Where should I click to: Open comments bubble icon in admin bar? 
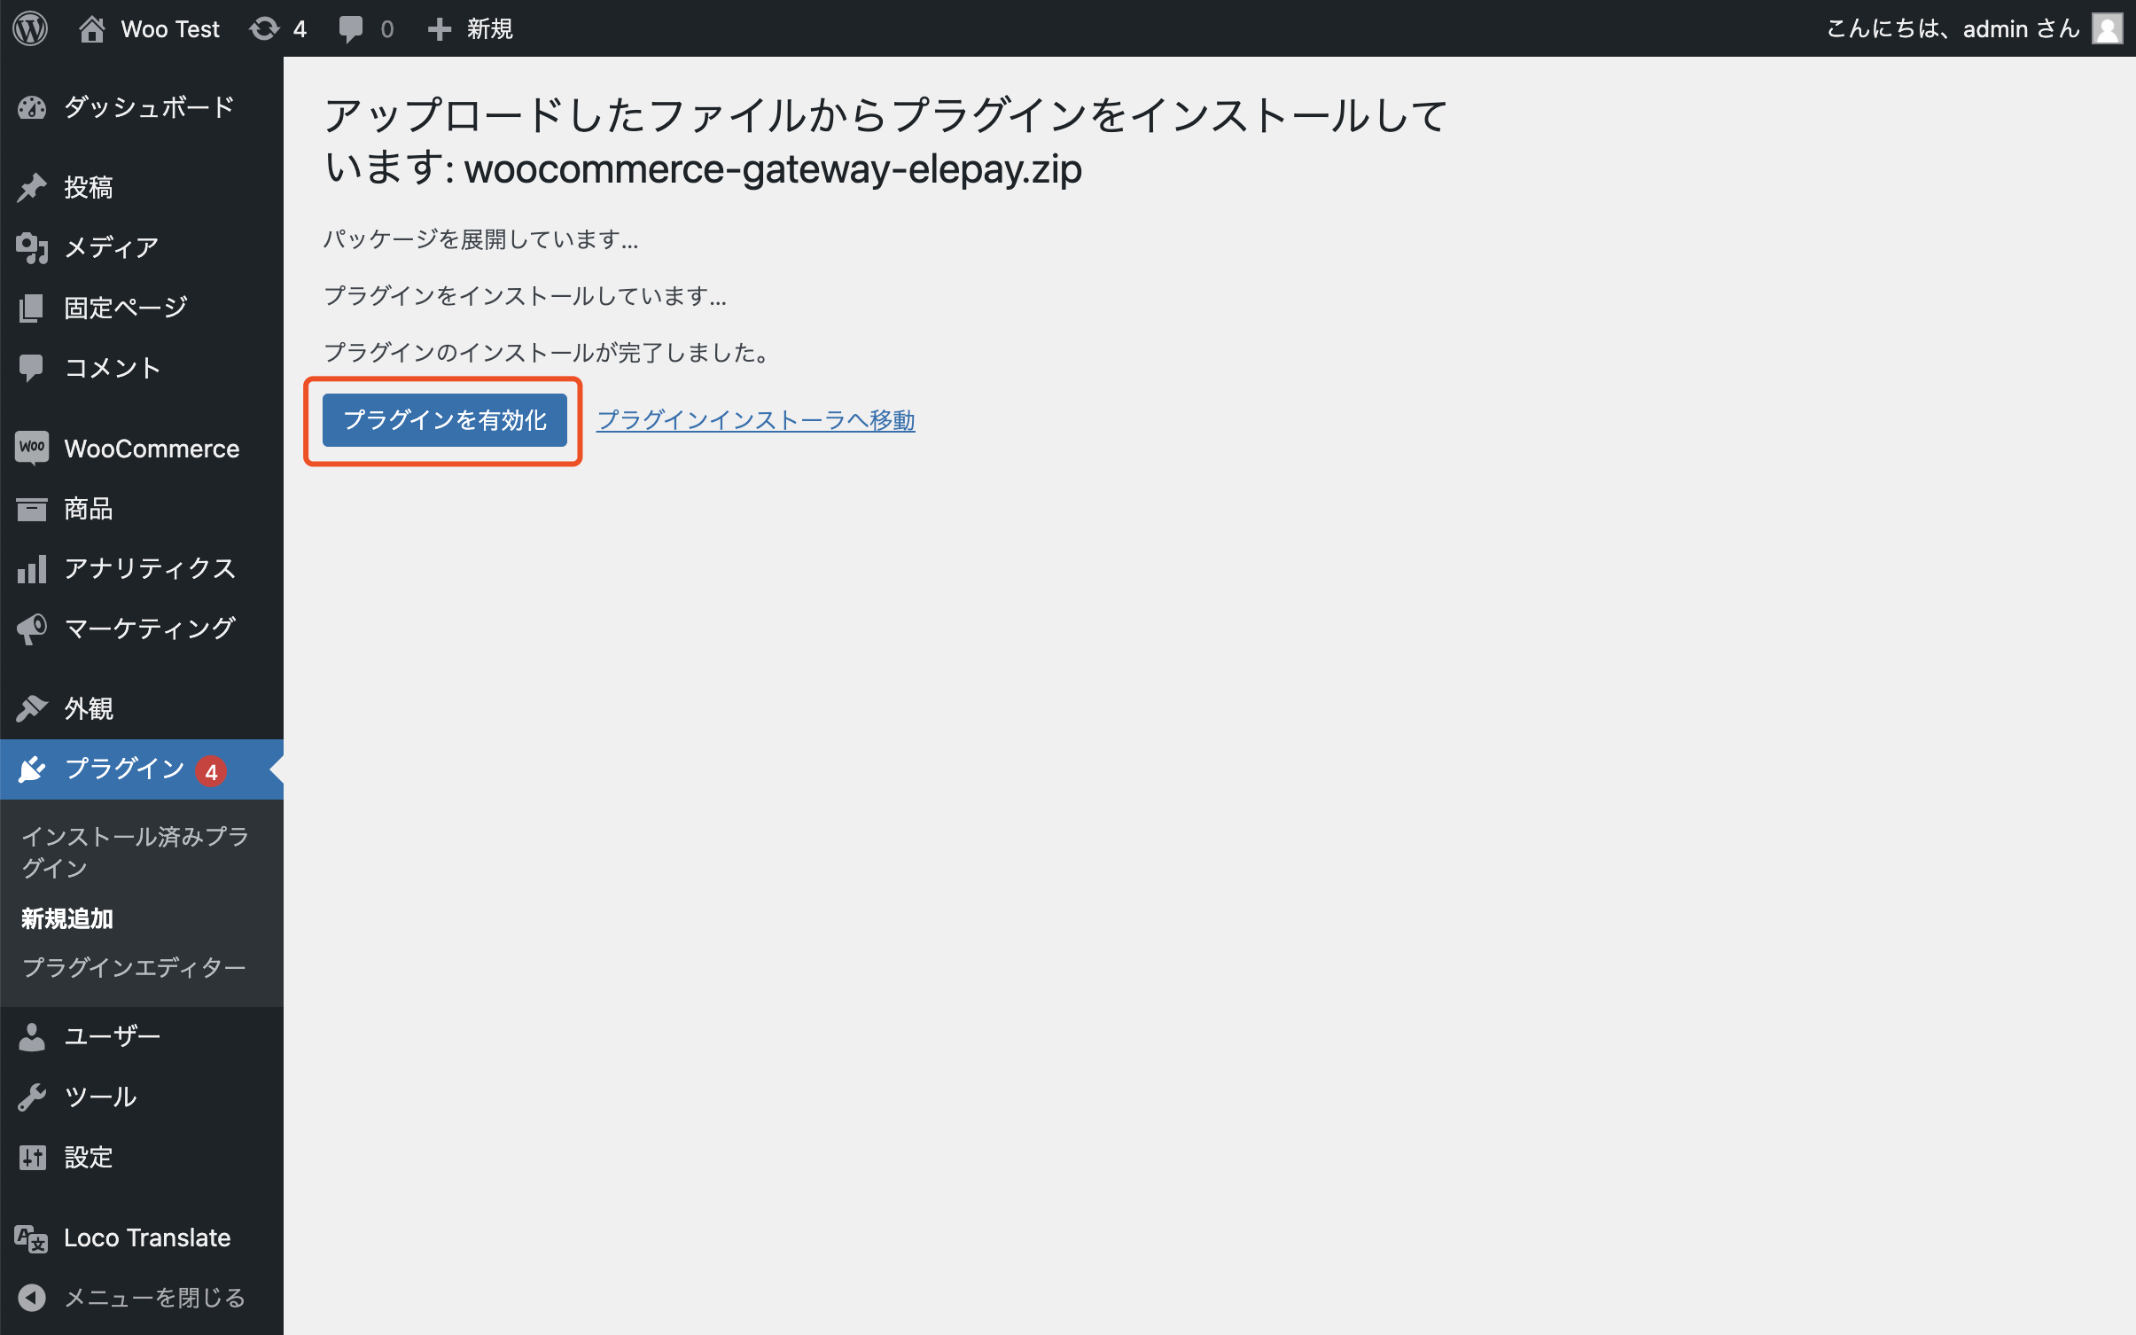point(351,28)
